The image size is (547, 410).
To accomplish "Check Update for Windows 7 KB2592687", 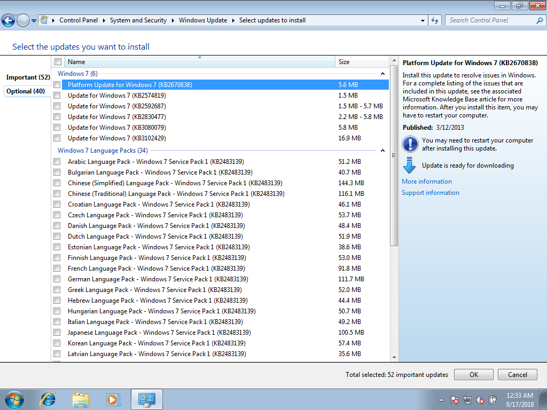I will 57,106.
